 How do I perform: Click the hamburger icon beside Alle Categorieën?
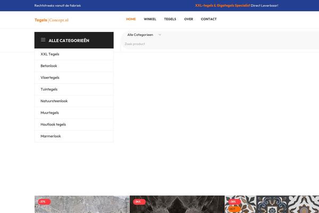point(43,40)
